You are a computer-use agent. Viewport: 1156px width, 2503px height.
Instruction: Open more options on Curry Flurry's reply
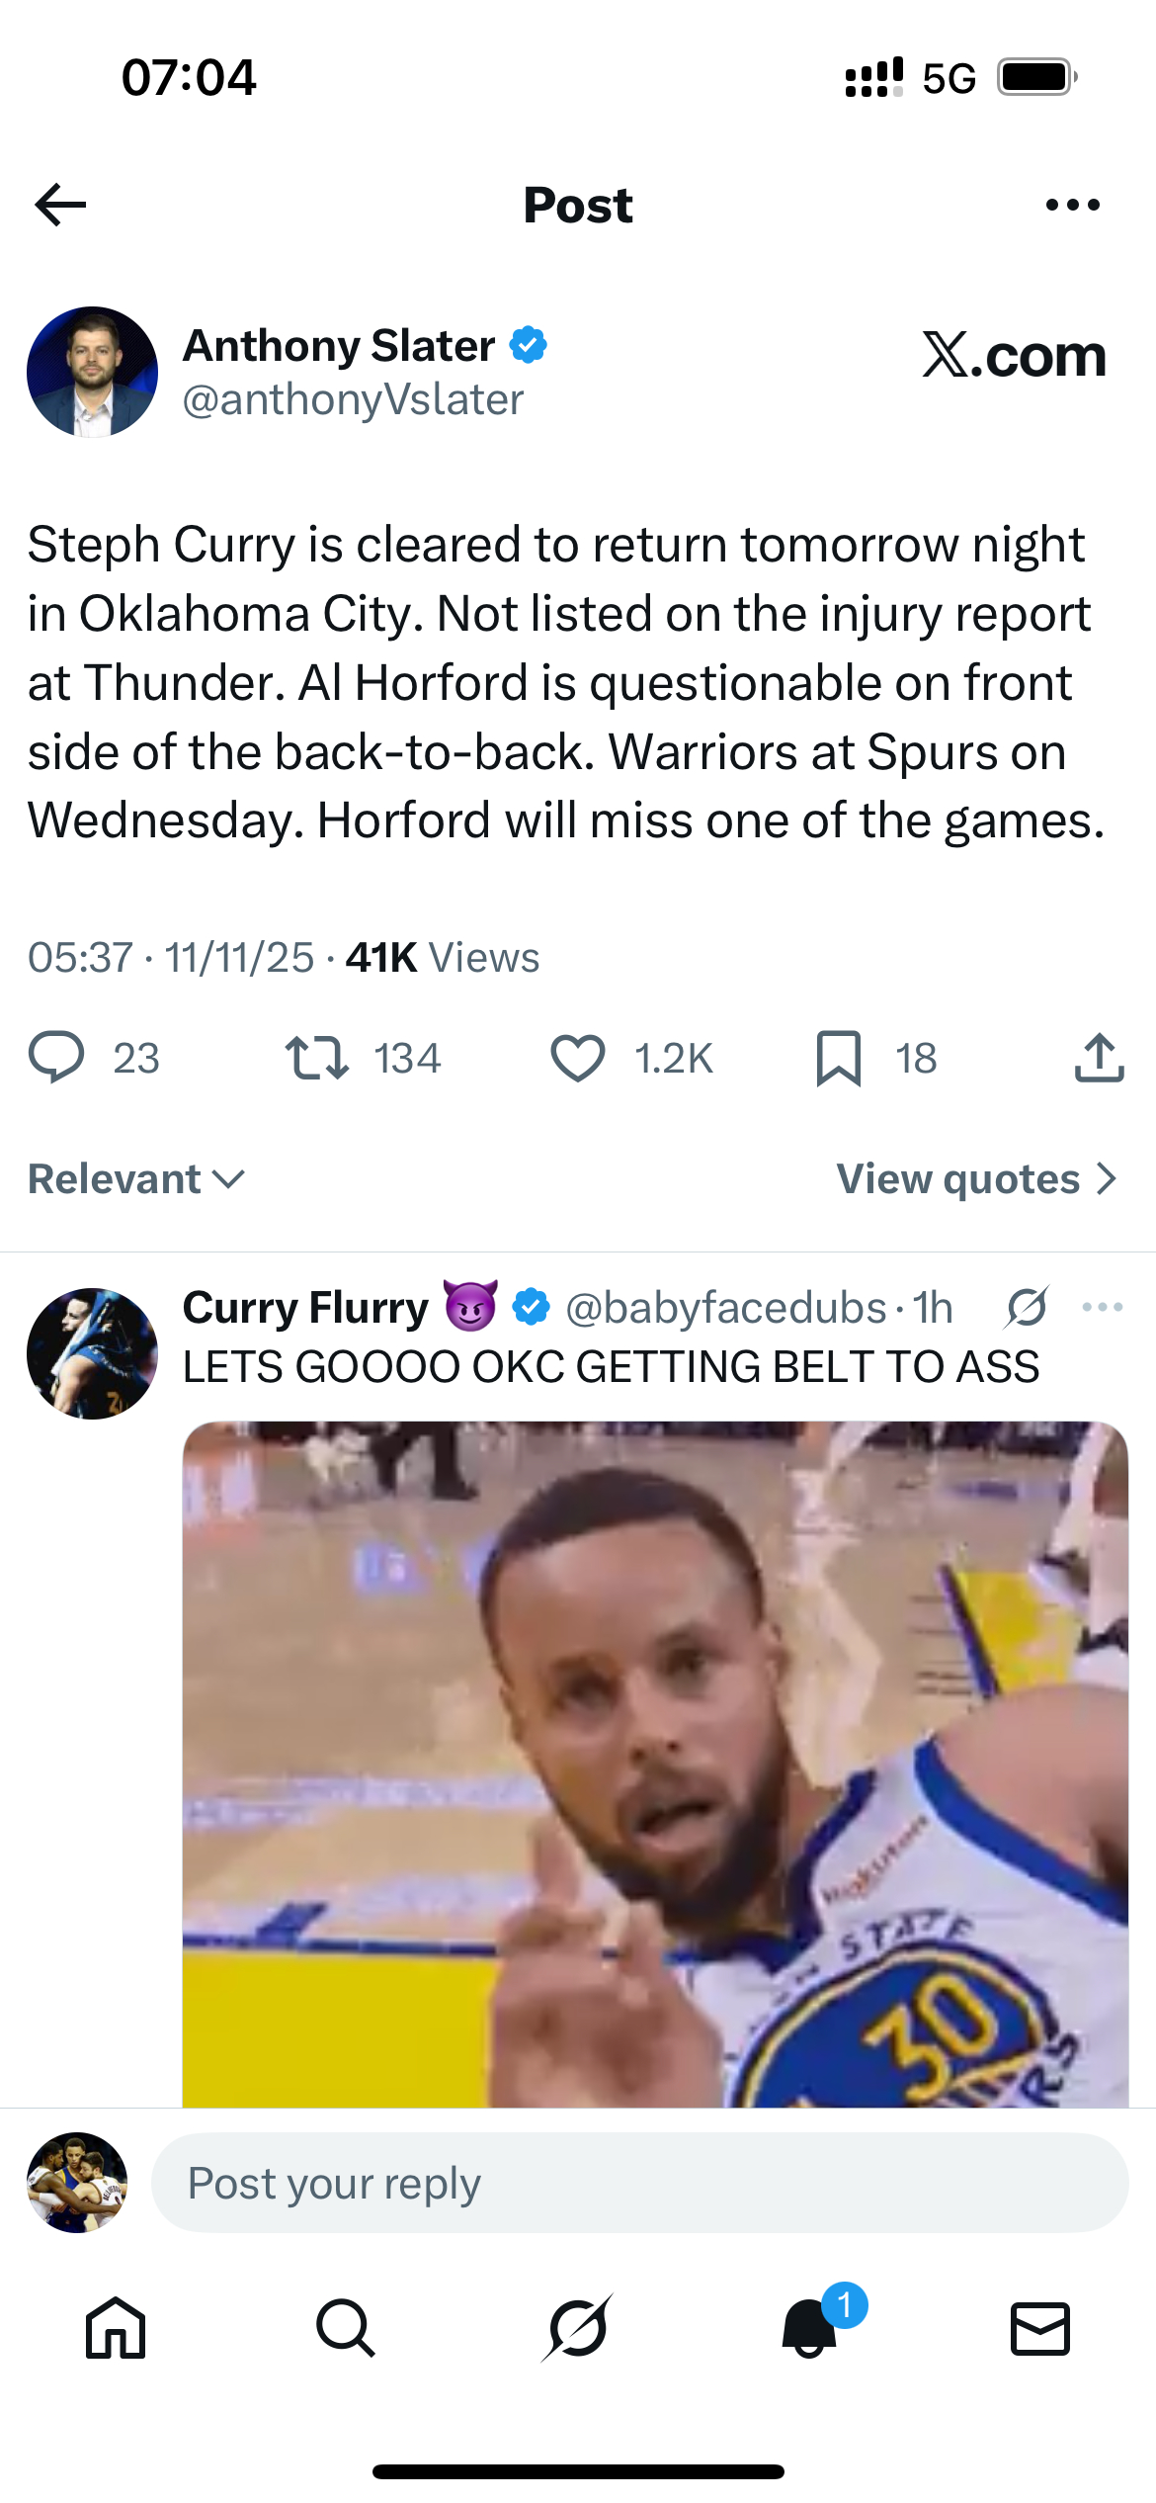(1102, 1307)
